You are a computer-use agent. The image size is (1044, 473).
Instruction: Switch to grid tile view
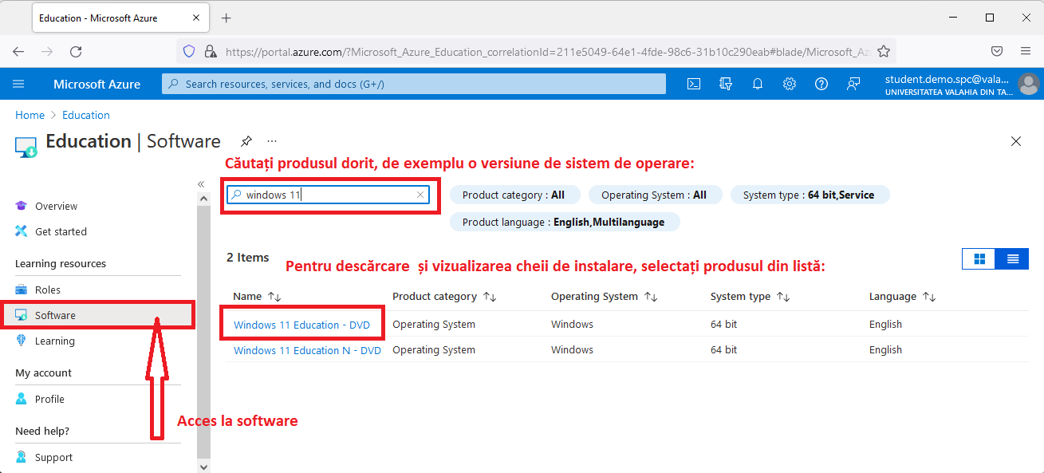click(x=979, y=258)
